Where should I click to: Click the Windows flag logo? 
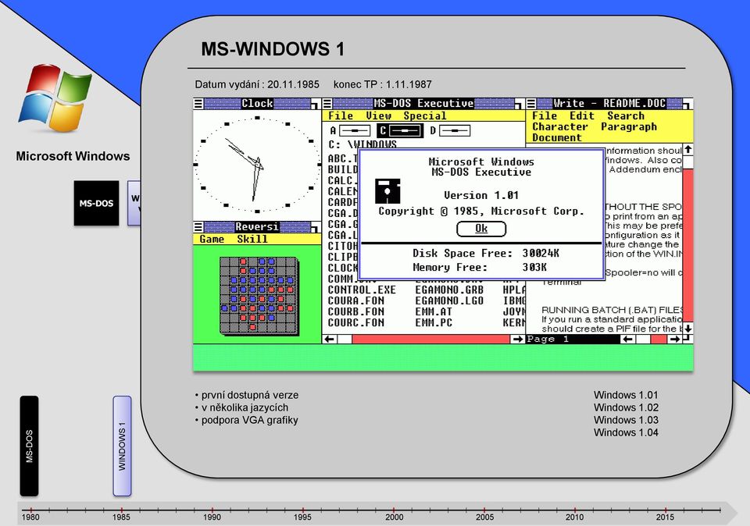coord(55,98)
